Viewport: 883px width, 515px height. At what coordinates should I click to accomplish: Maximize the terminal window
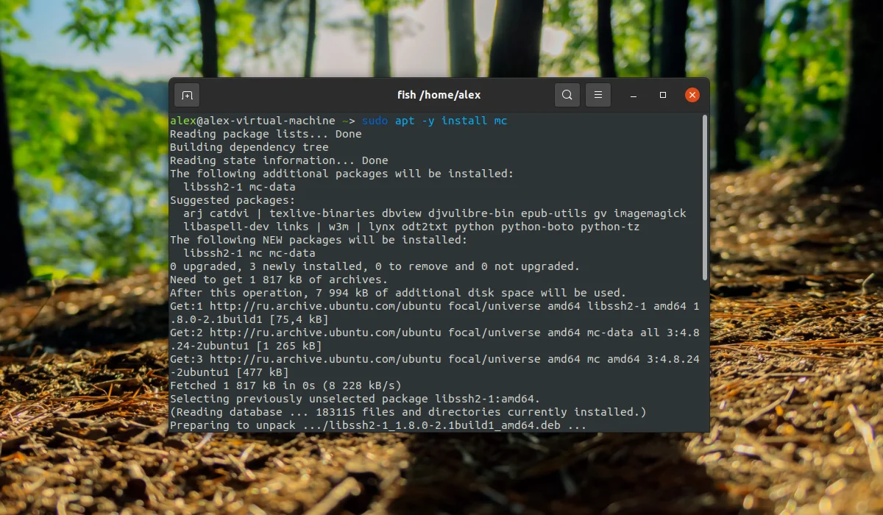tap(663, 95)
